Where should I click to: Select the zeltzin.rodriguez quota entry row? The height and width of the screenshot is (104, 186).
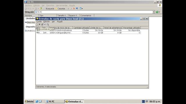tap(88, 33)
